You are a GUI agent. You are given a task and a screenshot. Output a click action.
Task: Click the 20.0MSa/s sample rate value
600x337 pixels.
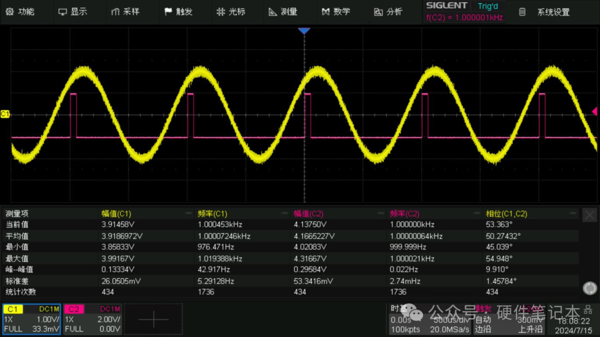click(449, 329)
